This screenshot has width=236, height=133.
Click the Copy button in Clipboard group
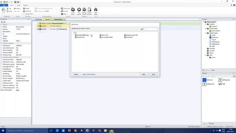9,11
